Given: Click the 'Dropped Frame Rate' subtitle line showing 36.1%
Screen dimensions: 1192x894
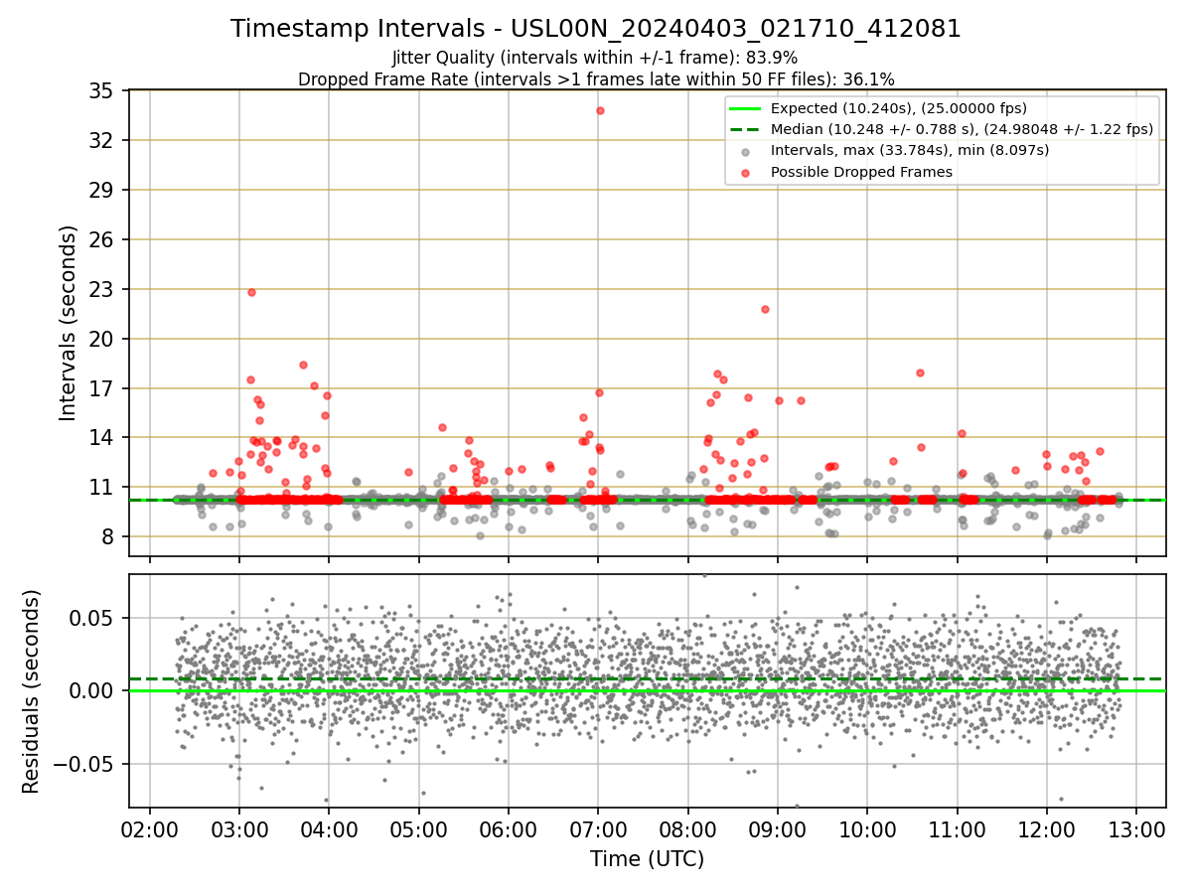Looking at the screenshot, I should [596, 78].
